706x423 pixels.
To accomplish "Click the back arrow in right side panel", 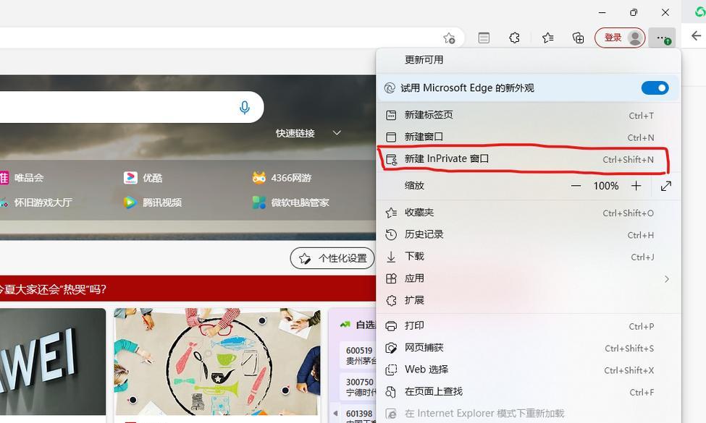I will (696, 36).
